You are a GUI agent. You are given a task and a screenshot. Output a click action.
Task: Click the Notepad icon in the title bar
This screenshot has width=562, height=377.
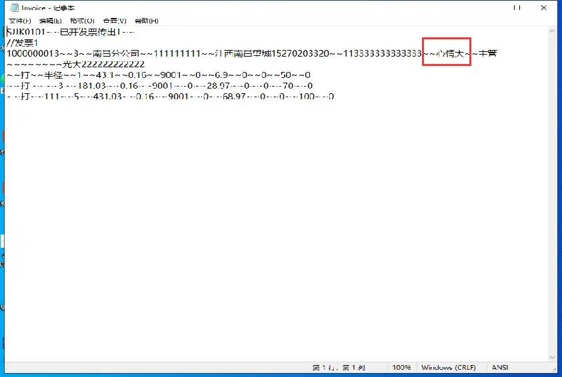(14, 7)
